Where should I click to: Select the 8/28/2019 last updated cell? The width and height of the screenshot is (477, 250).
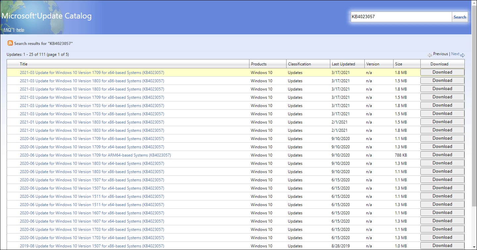point(341,246)
